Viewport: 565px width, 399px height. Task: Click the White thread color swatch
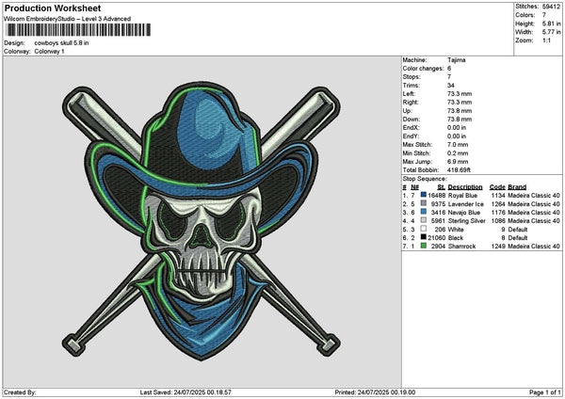[x=424, y=229]
